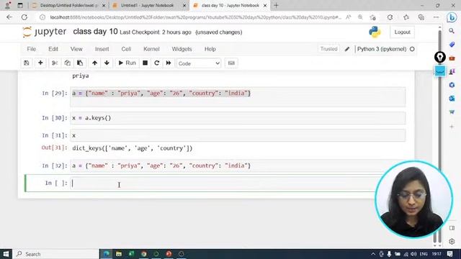Restart kernel and run all icon
The height and width of the screenshot is (259, 461).
coord(169,63)
